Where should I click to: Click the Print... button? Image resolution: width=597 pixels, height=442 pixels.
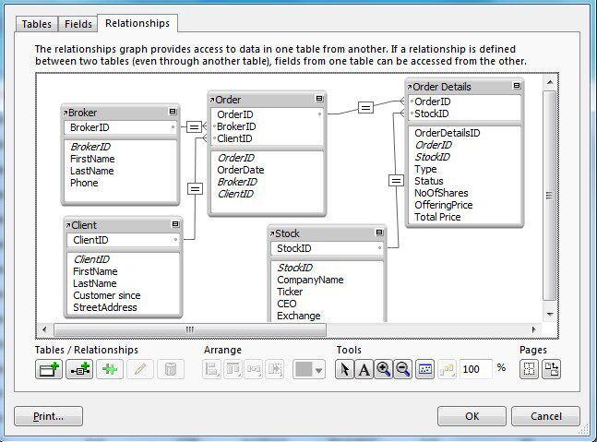[x=49, y=416]
